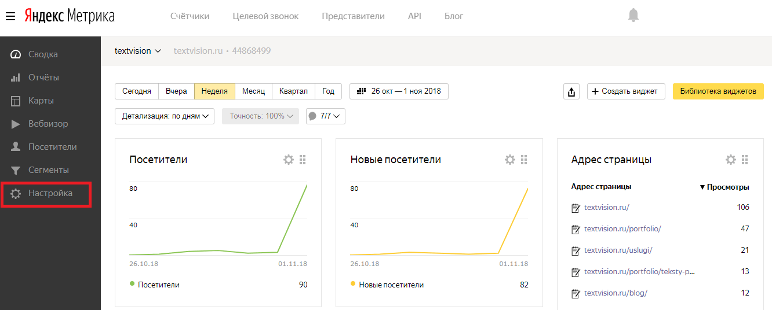772x310 pixels.
Task: Open textvision.ru/portfolio/teksty-p link
Action: [x=639, y=272]
